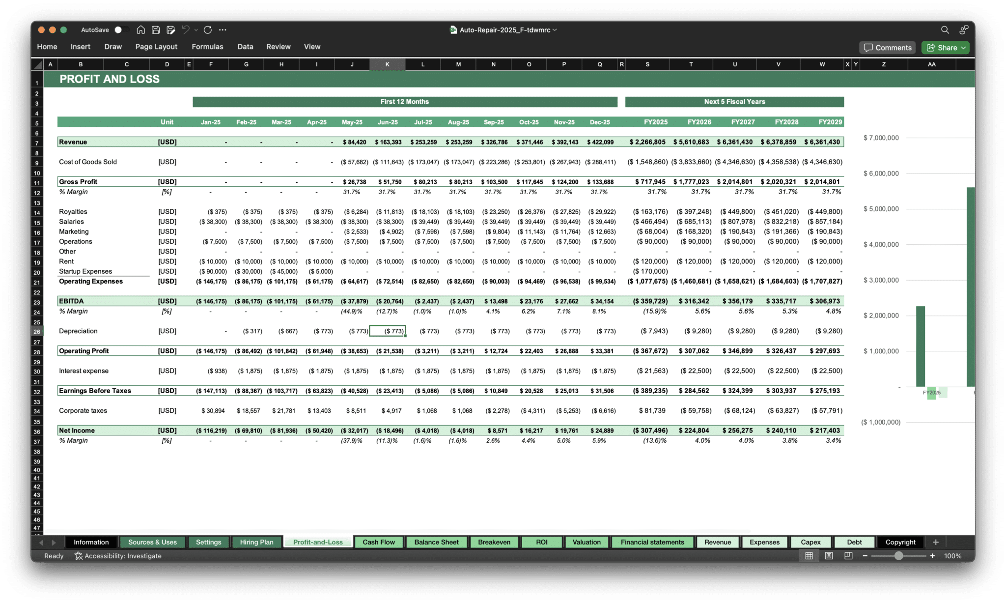Switch to the Cash Flow sheet
This screenshot has height=603, width=1006.
pyautogui.click(x=378, y=542)
